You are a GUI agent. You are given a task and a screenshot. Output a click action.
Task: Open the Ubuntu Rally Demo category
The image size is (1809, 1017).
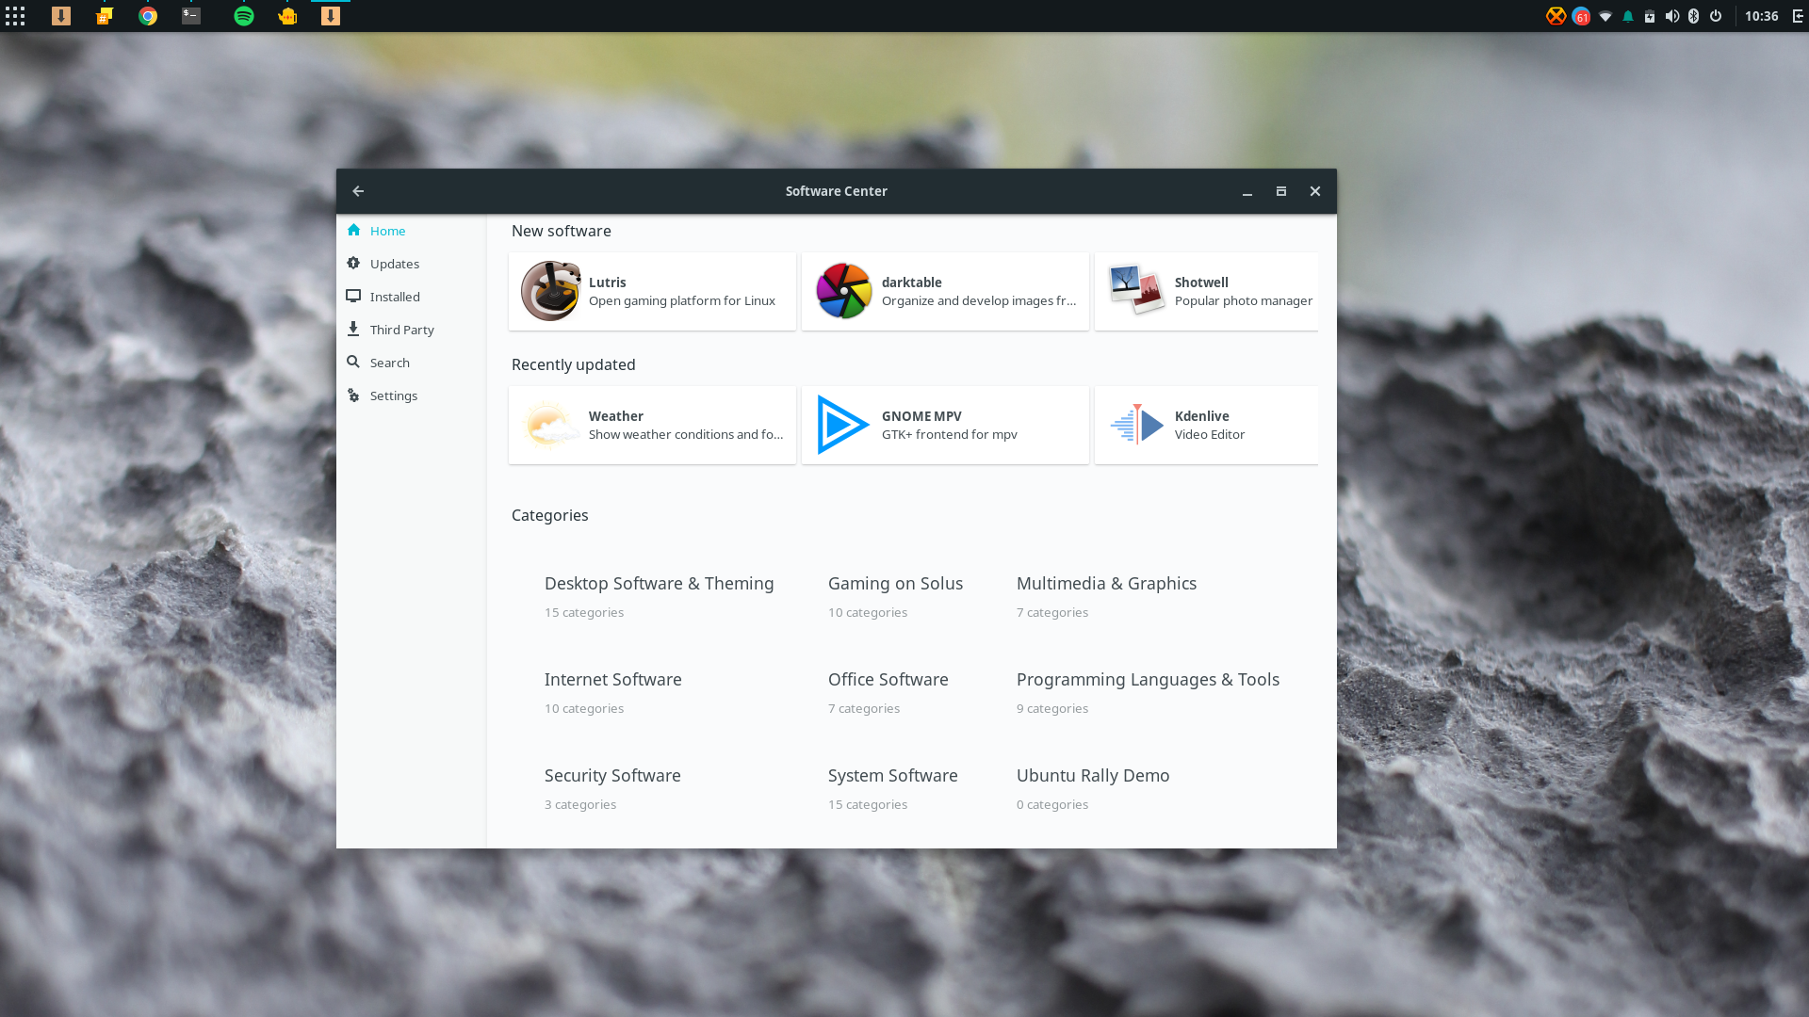pyautogui.click(x=1093, y=788)
